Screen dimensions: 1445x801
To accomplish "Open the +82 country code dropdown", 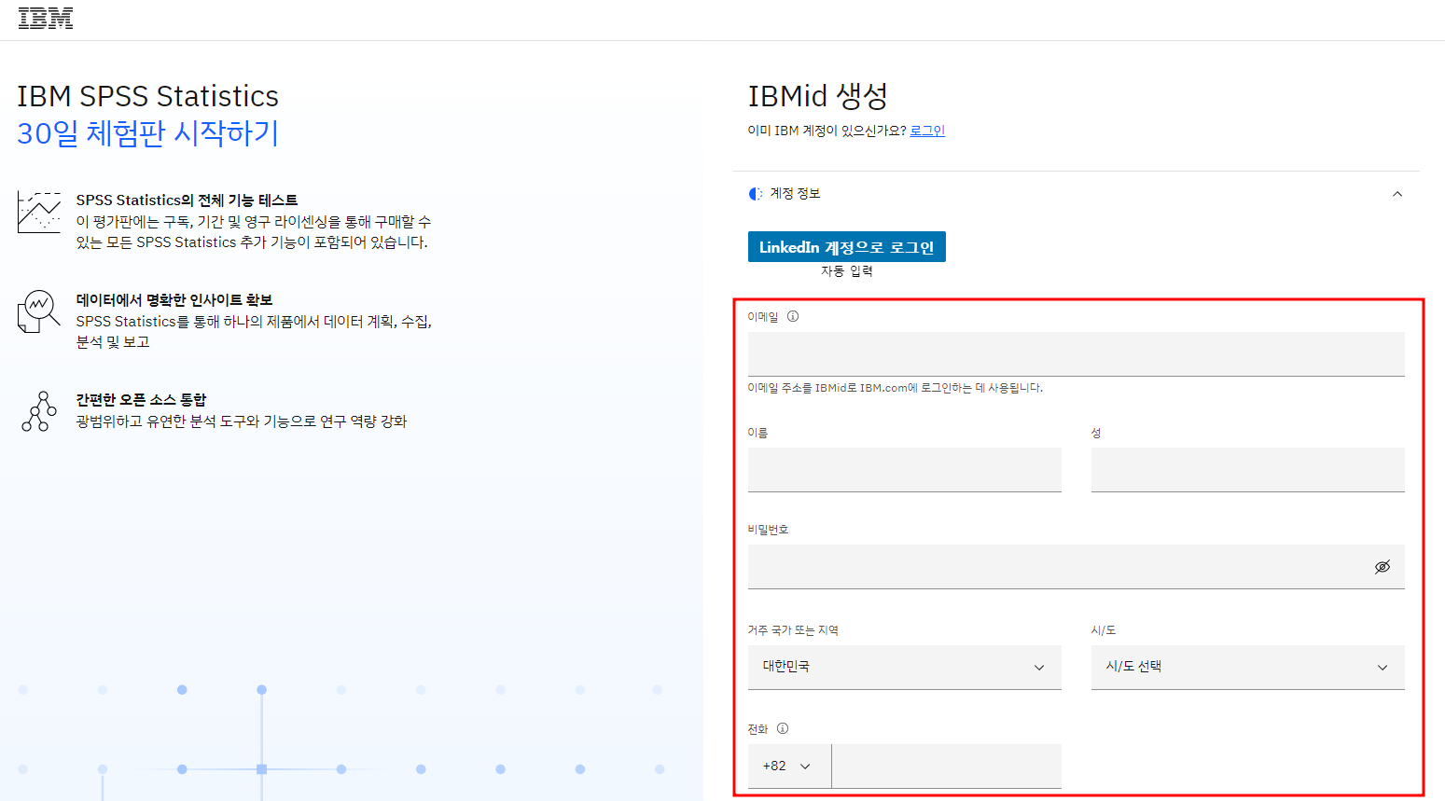I will click(789, 765).
